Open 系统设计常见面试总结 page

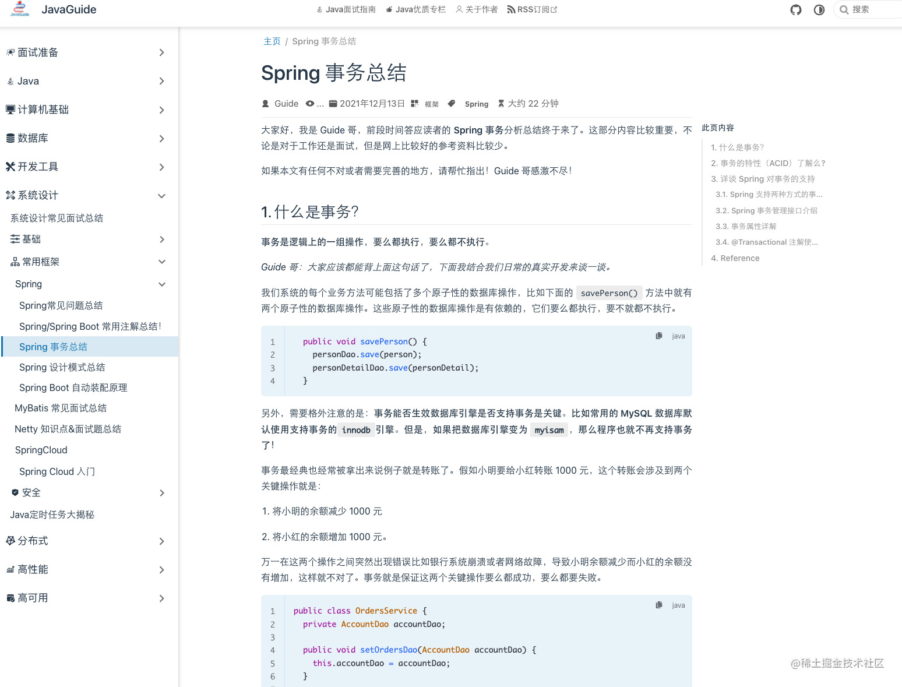pyautogui.click(x=57, y=218)
